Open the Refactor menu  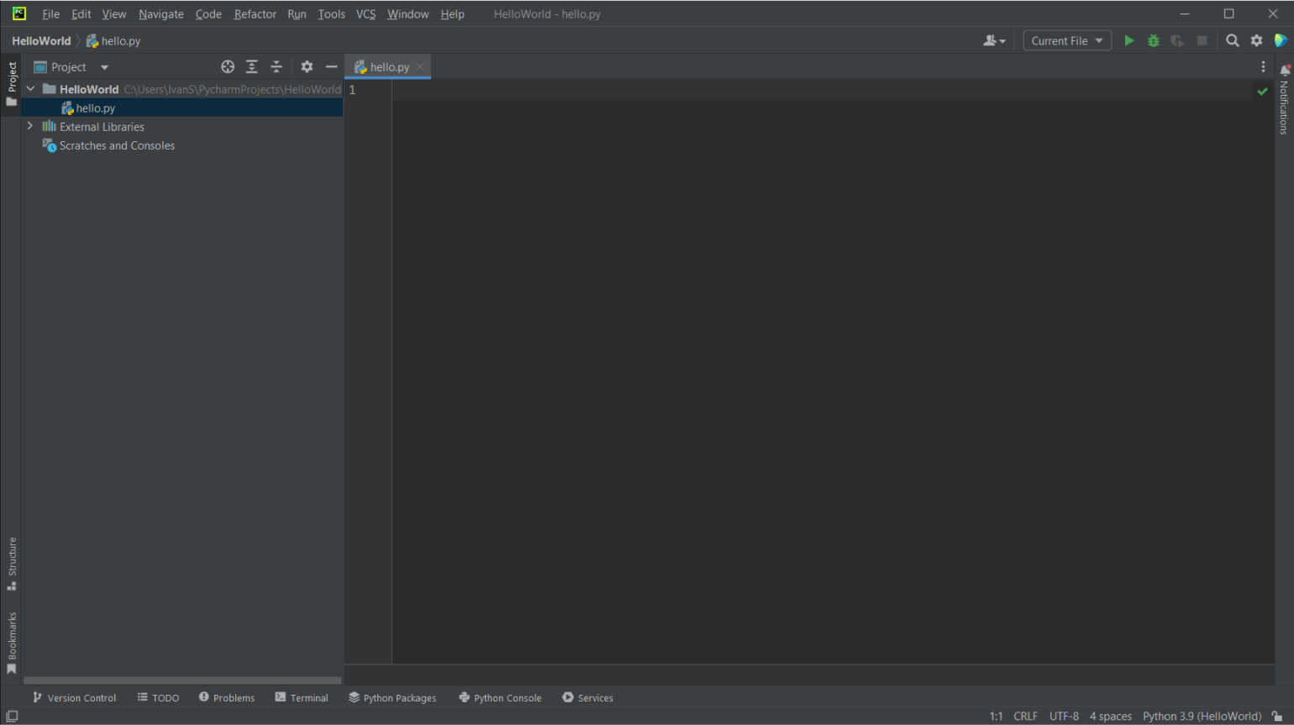pos(255,14)
